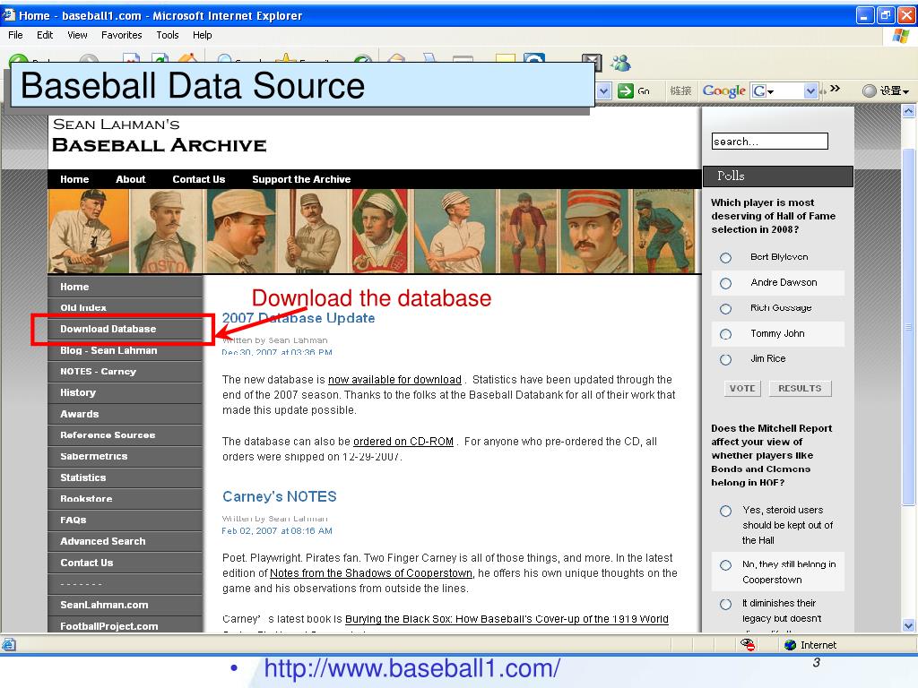Image resolution: width=918 pixels, height=688 pixels.
Task: Open the address bar dropdown arrow
Action: click(604, 90)
